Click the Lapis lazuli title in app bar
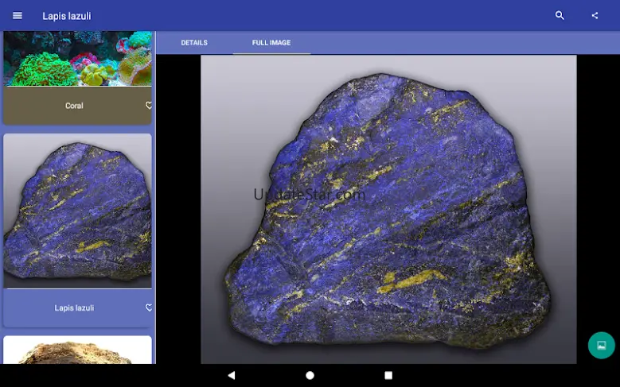The height and width of the screenshot is (387, 620). (67, 16)
